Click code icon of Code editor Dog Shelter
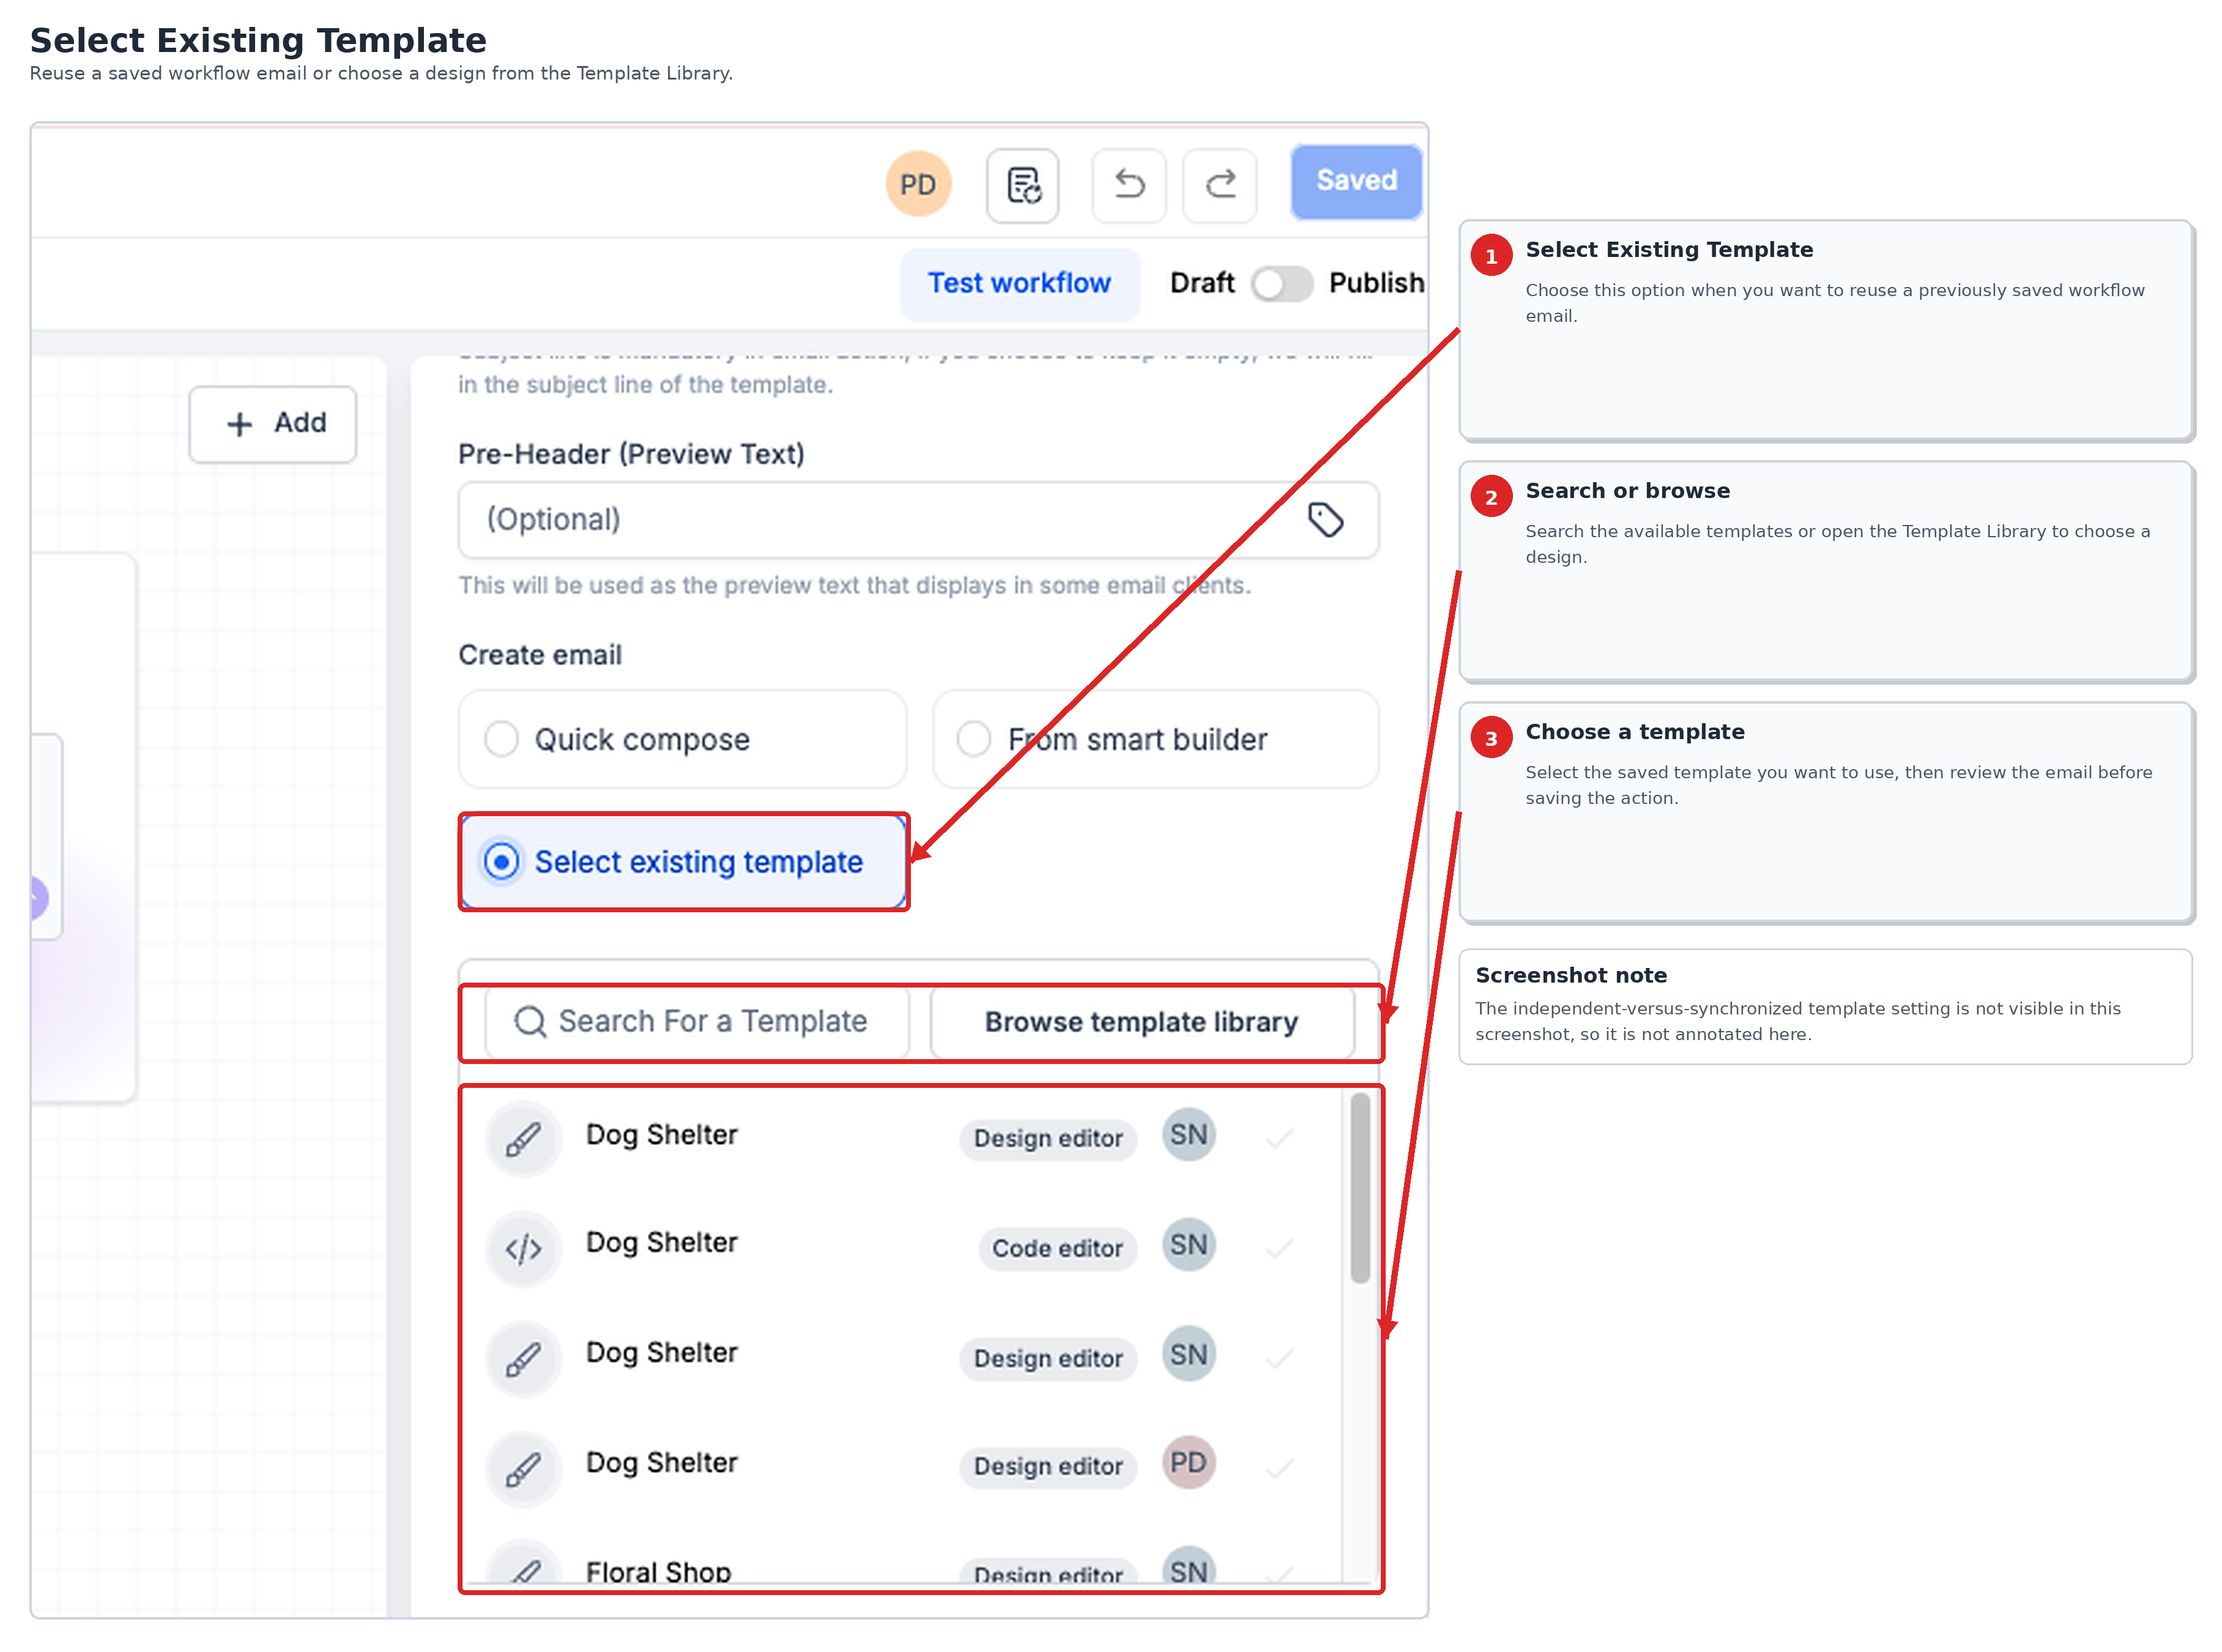2222x1652 pixels. coord(523,1248)
